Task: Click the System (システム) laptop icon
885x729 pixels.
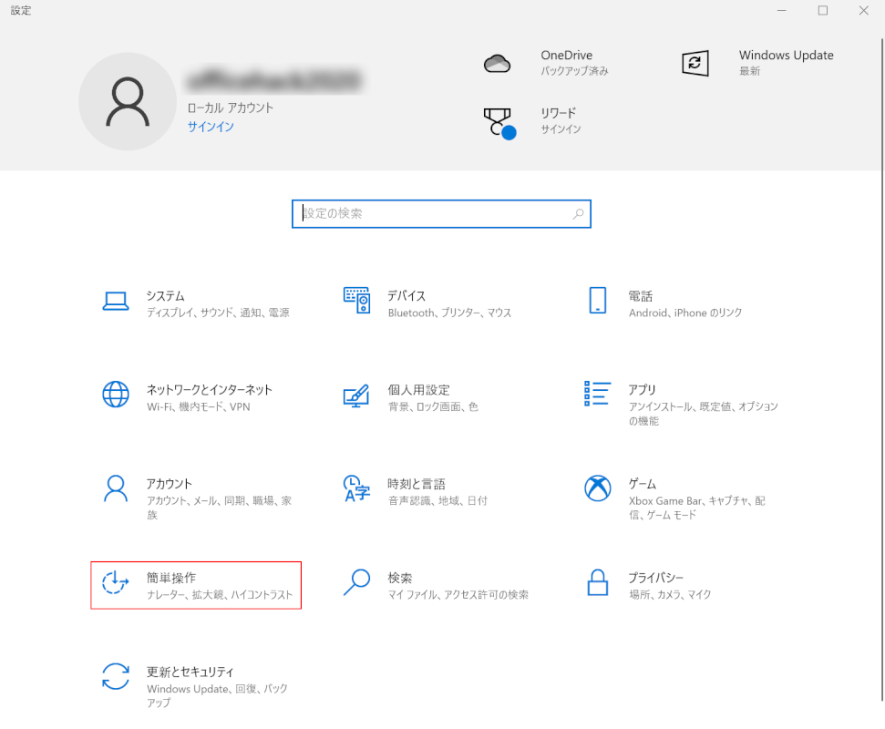Action: [116, 302]
